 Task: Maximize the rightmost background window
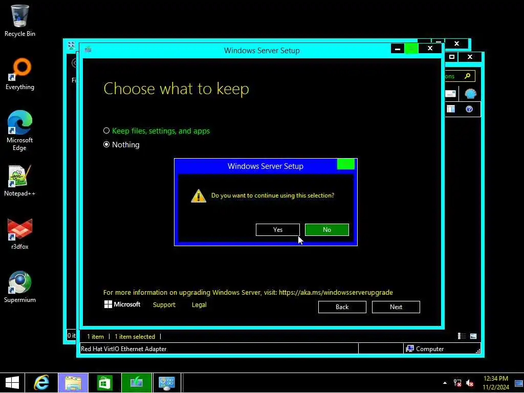tap(452, 57)
